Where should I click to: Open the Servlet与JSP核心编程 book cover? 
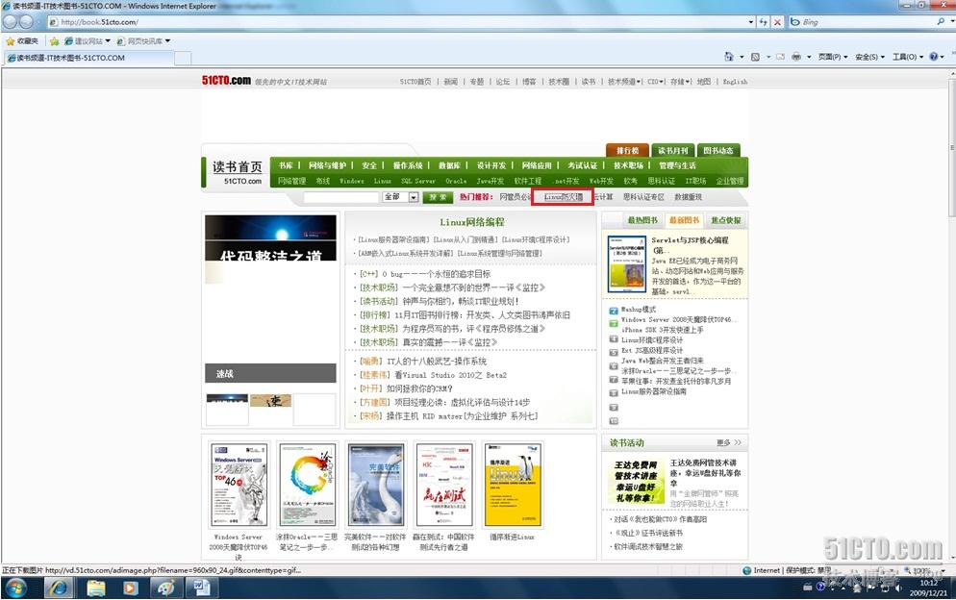627,264
